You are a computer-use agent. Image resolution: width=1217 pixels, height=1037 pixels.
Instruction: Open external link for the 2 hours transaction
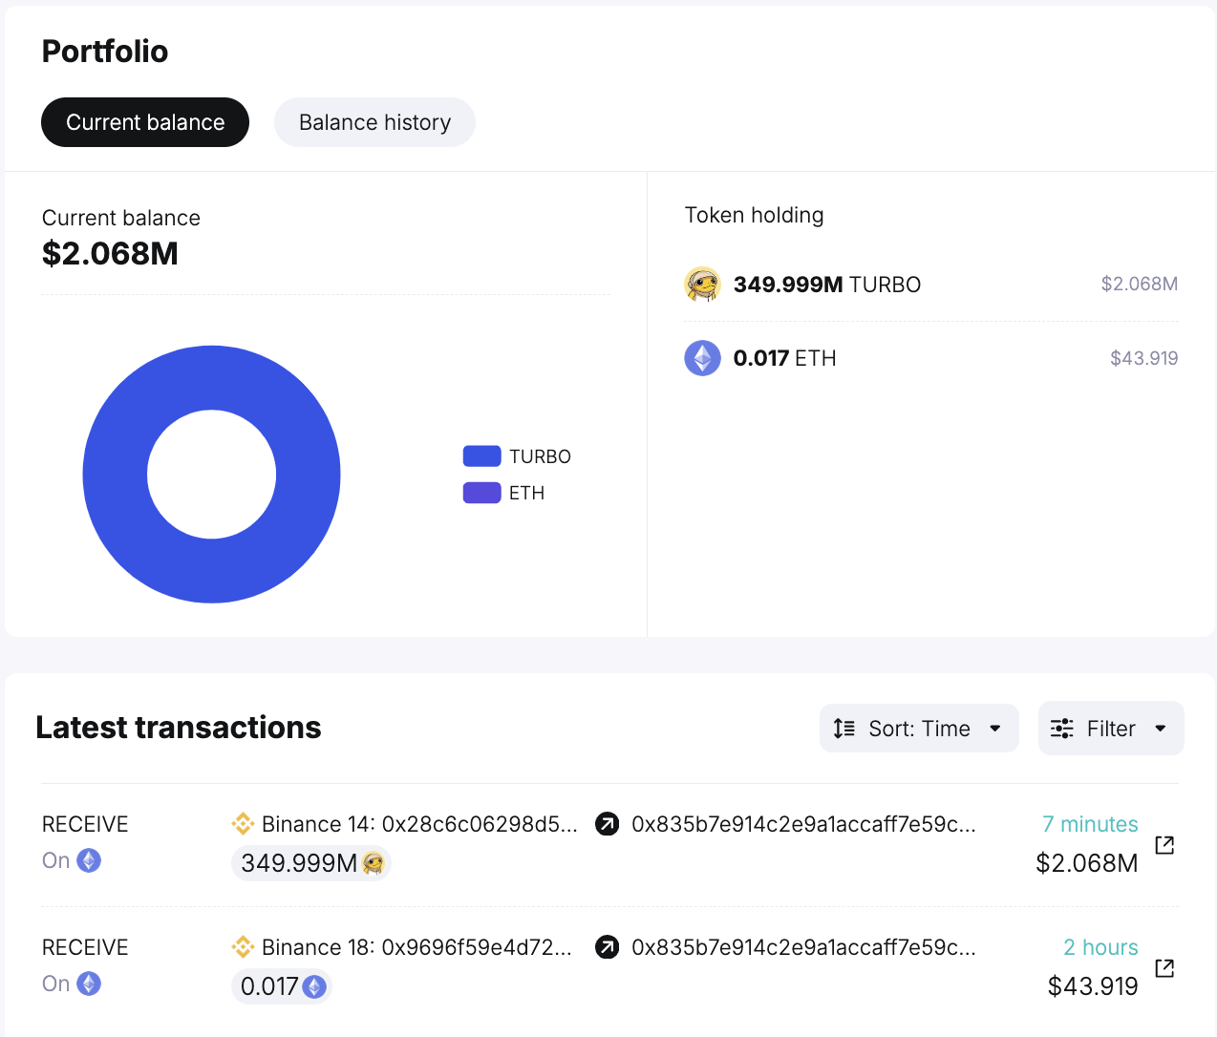coord(1164,967)
